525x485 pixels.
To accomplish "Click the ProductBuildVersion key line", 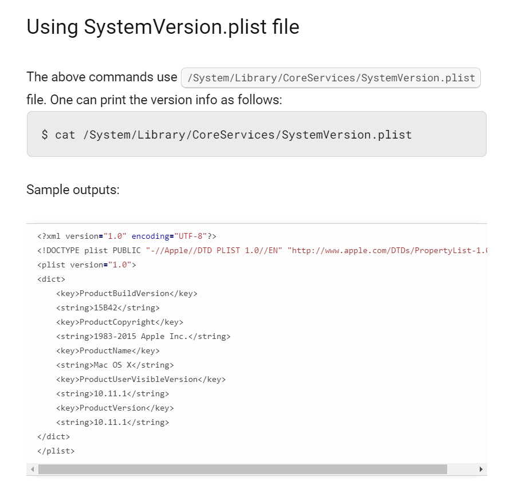I will (x=127, y=293).
